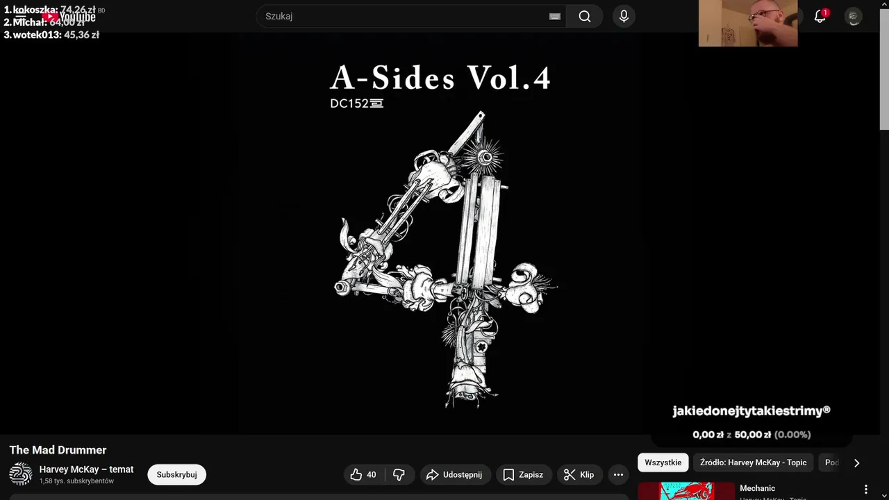Open the Mechanic recommended video
889x500 pixels.
point(757,488)
